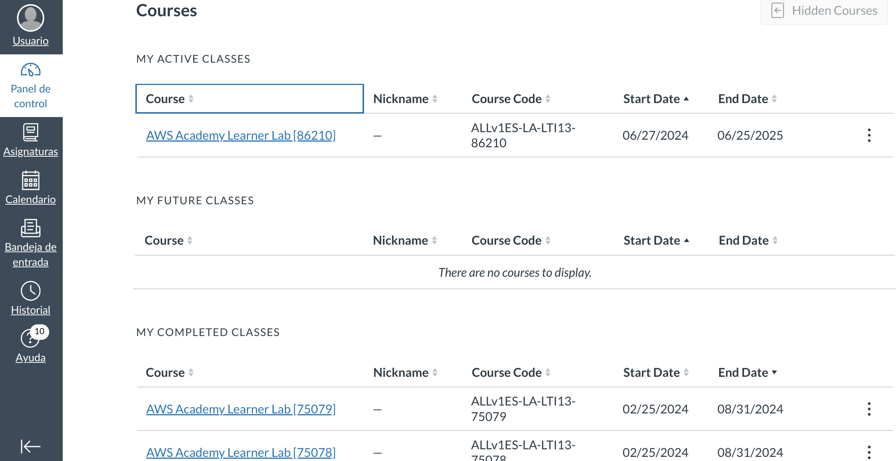Open Ayuda help icon

click(30, 338)
